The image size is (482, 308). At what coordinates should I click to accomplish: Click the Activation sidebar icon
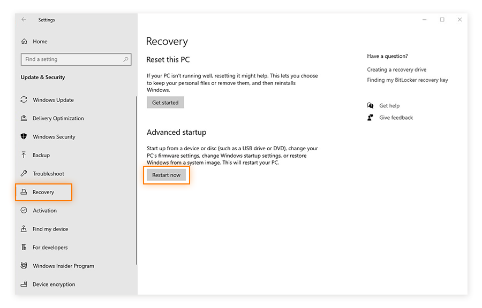tap(25, 210)
